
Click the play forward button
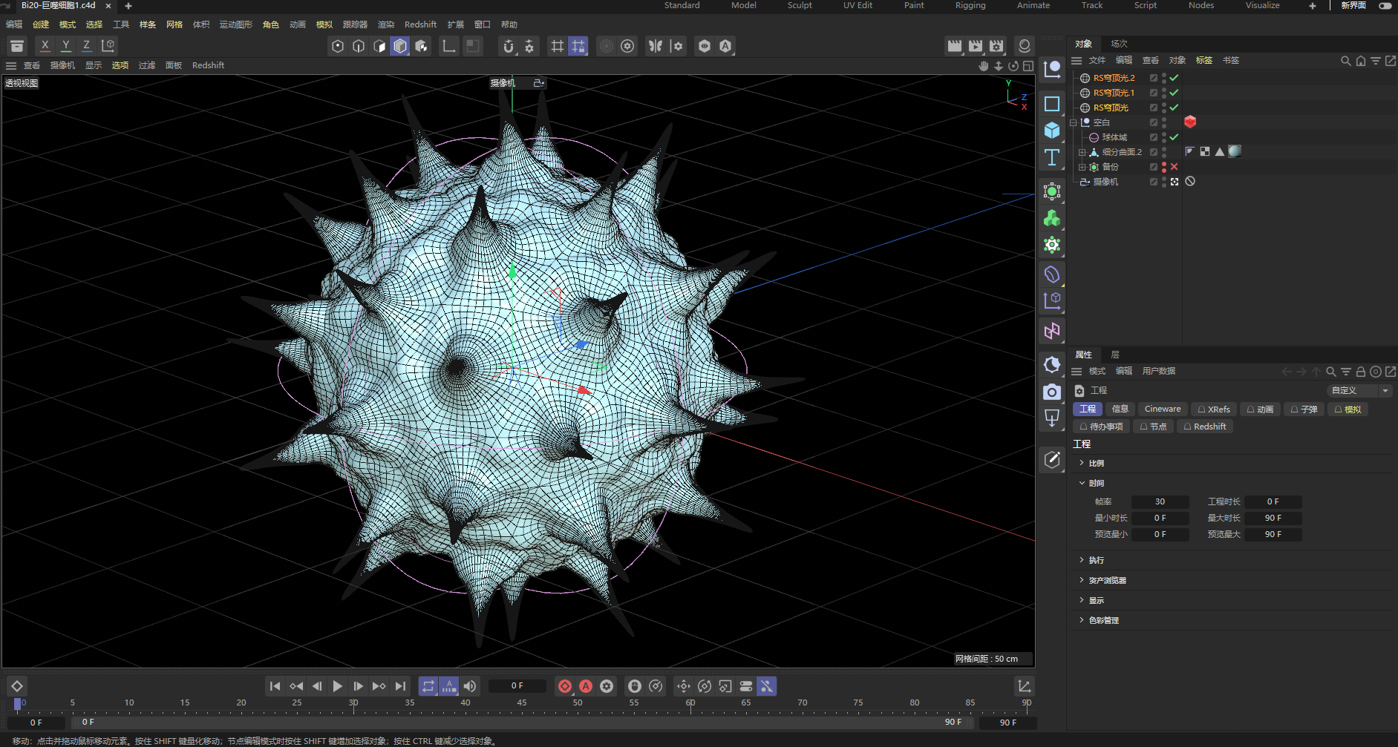338,686
